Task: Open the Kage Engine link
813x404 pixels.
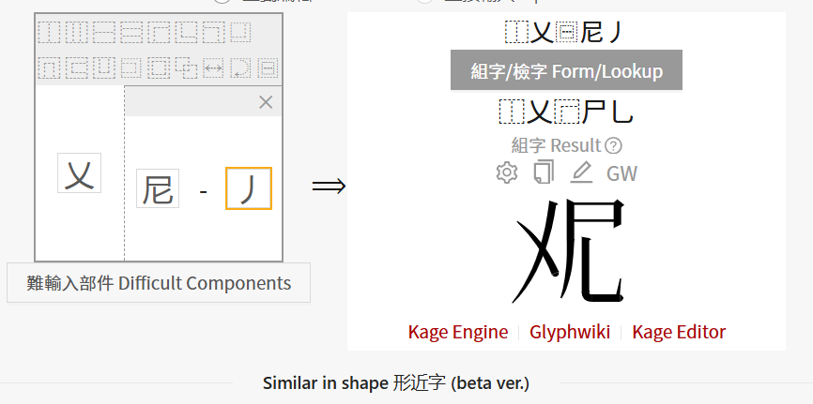Action: click(x=458, y=332)
